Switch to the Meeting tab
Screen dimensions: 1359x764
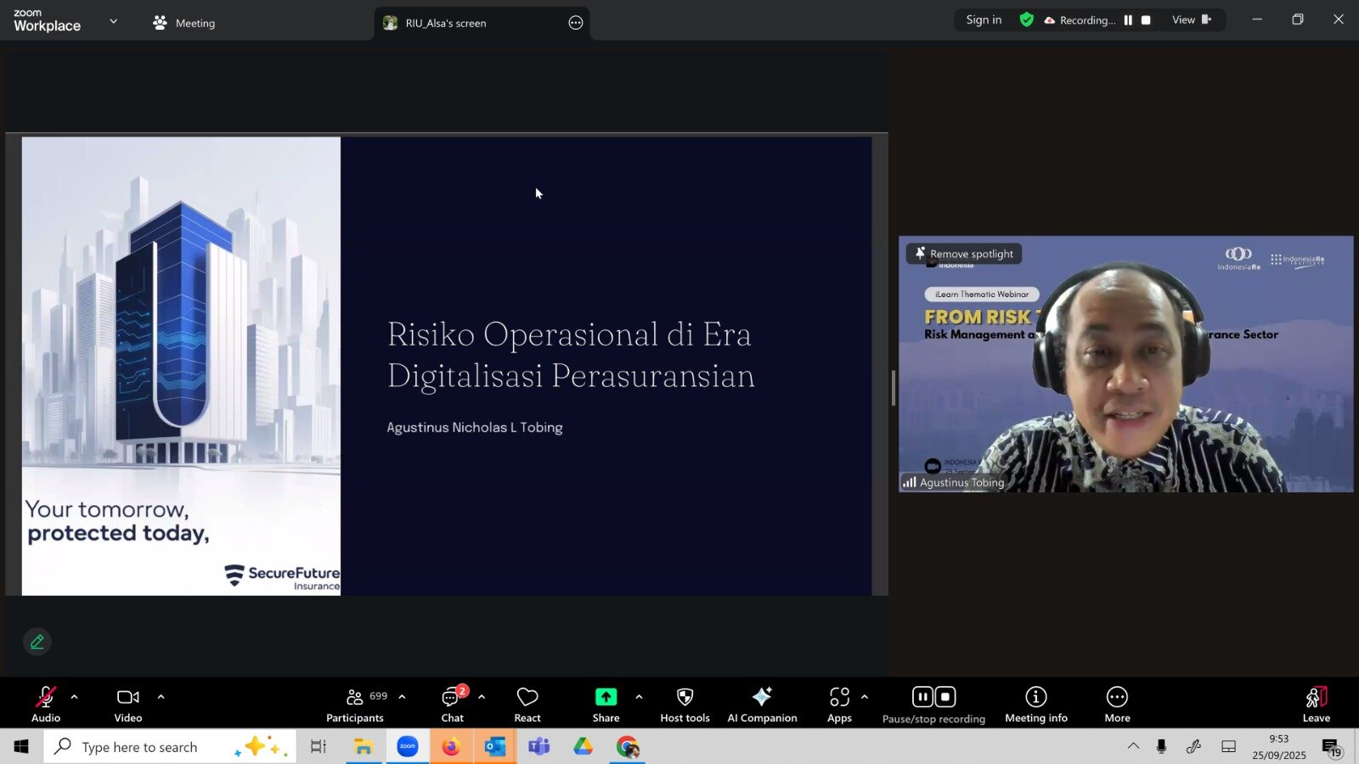pyautogui.click(x=184, y=23)
